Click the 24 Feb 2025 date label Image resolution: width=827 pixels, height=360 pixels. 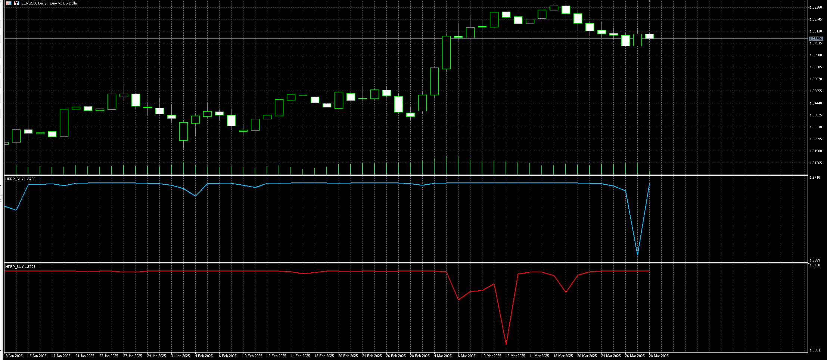click(372, 356)
